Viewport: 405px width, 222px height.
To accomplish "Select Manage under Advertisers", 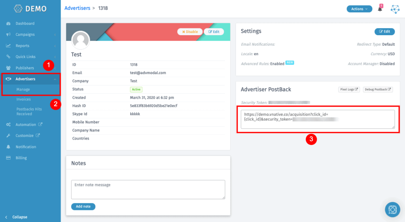I will click(23, 89).
